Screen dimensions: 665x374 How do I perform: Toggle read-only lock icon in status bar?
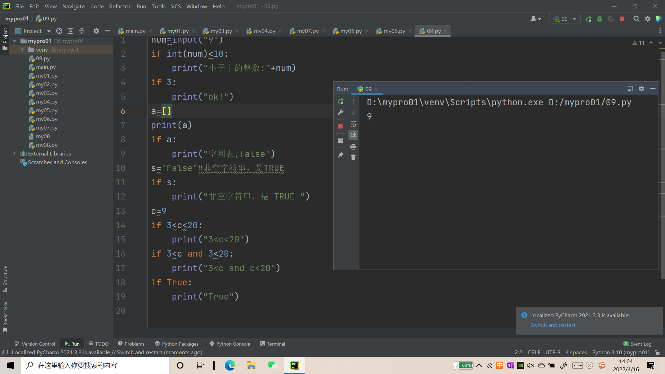(657, 352)
